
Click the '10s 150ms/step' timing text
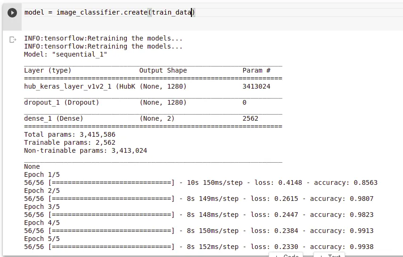(x=214, y=182)
